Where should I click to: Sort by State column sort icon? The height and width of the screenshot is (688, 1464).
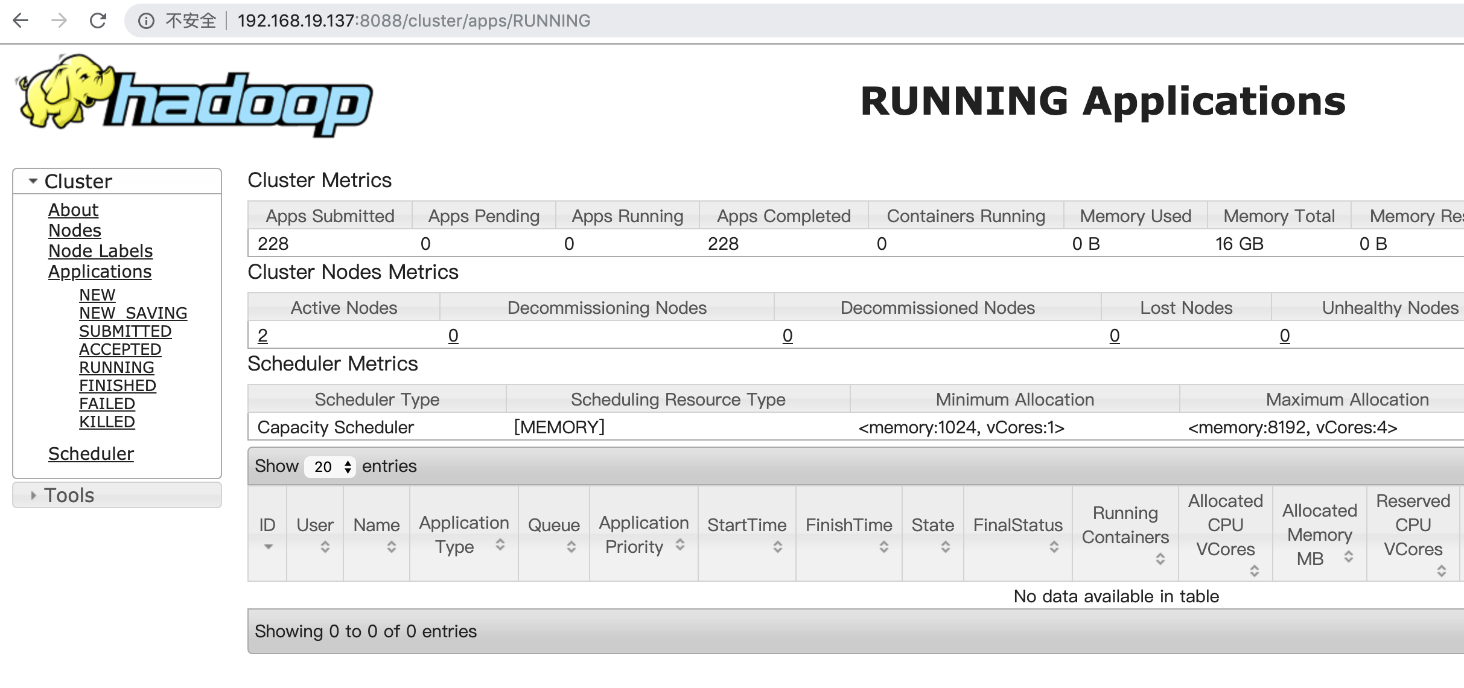[945, 547]
